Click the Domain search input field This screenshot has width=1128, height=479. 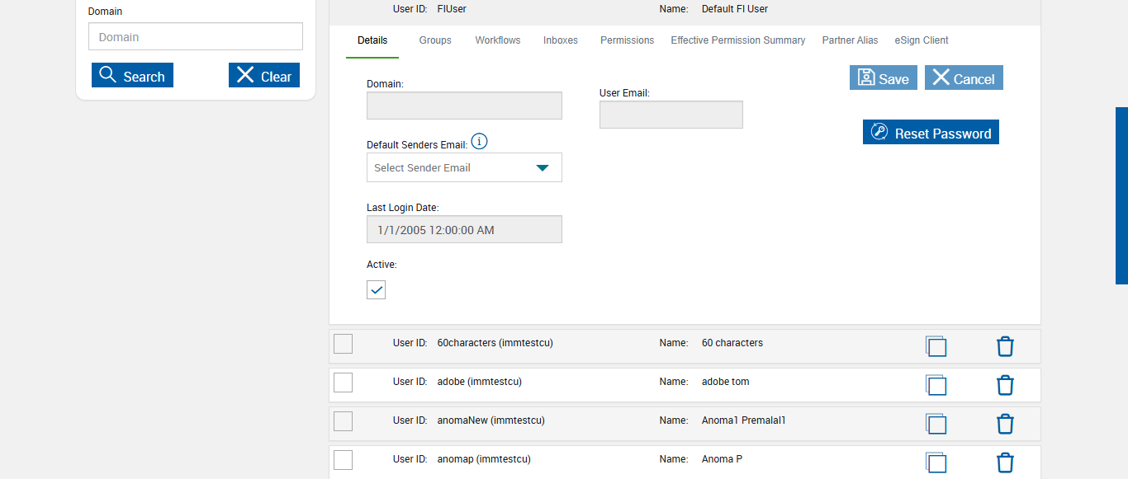coord(196,37)
